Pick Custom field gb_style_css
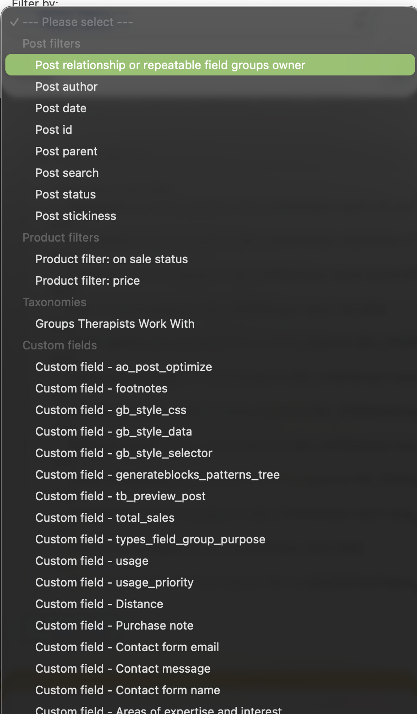 coord(111,410)
